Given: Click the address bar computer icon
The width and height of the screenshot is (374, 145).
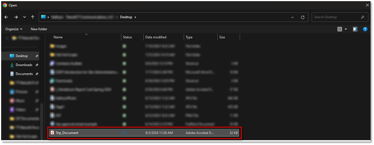Looking at the screenshot, I should pos(43,17).
